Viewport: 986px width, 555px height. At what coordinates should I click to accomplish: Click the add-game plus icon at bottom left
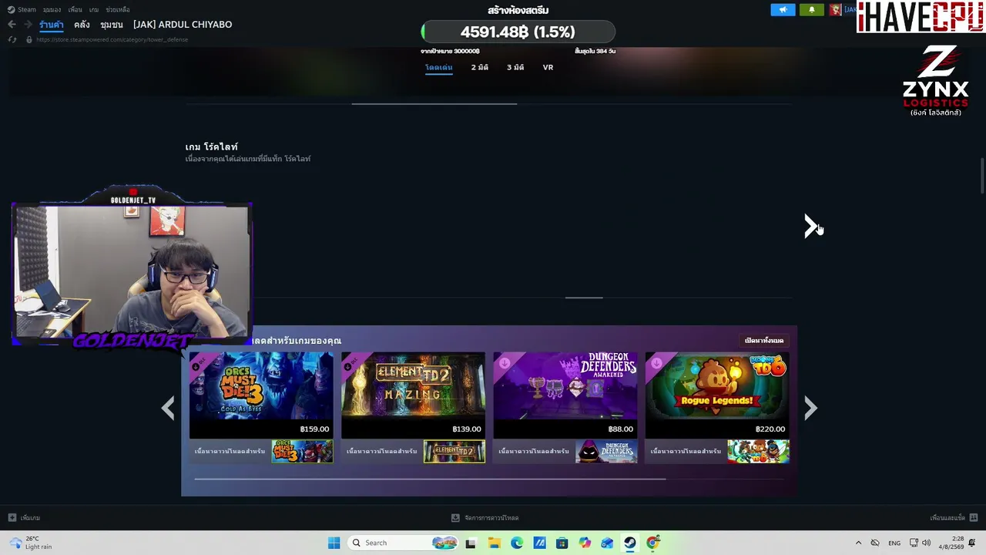[x=12, y=518]
